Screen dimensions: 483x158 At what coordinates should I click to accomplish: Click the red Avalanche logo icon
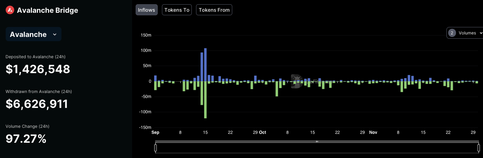pos(10,10)
